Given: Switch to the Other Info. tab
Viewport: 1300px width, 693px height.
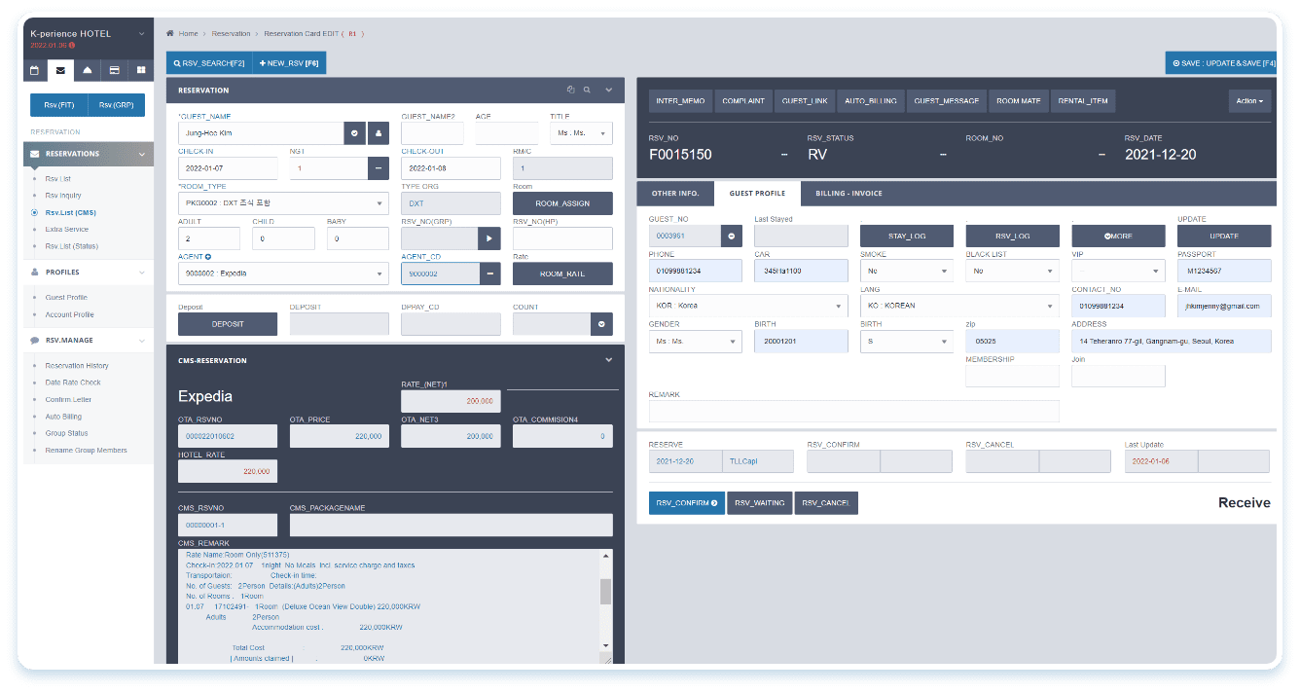Looking at the screenshot, I should coord(675,194).
